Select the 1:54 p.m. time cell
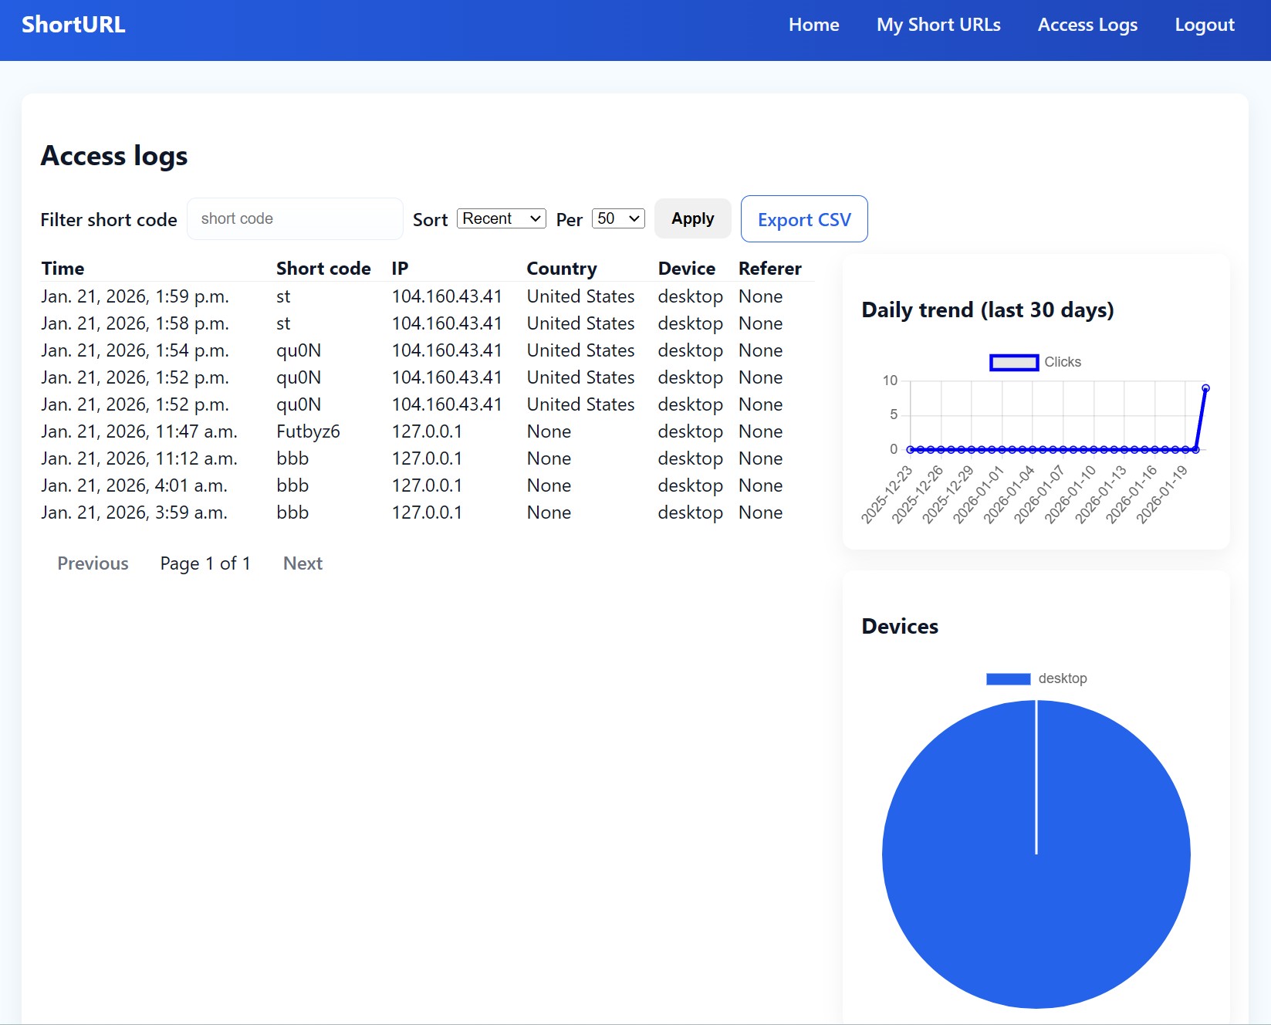The height and width of the screenshot is (1025, 1271). 135,350
